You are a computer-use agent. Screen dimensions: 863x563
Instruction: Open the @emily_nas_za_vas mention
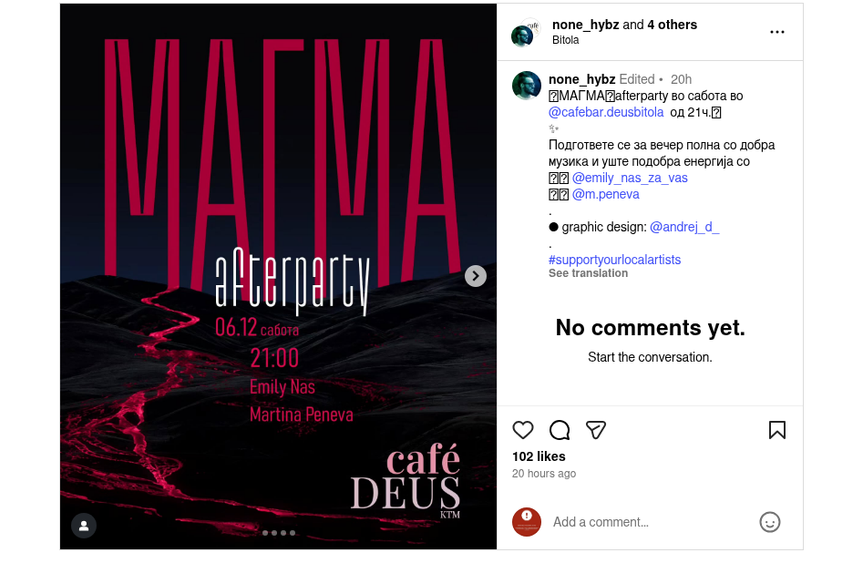click(x=630, y=178)
